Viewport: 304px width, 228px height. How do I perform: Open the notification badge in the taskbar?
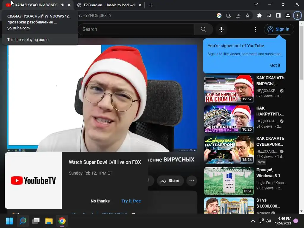pyautogui.click(x=296, y=221)
